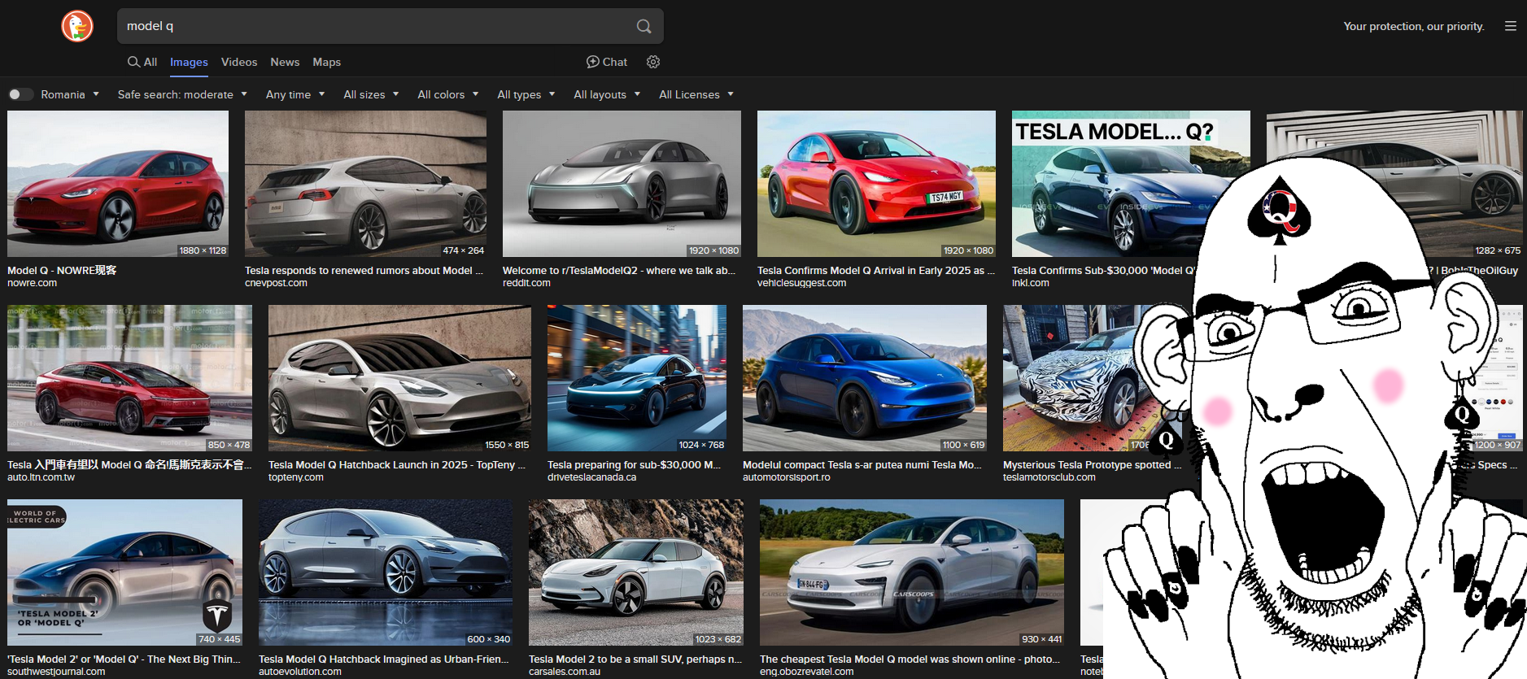
Task: Open cnevpost.com silver hatchback thumbnail
Action: click(365, 184)
